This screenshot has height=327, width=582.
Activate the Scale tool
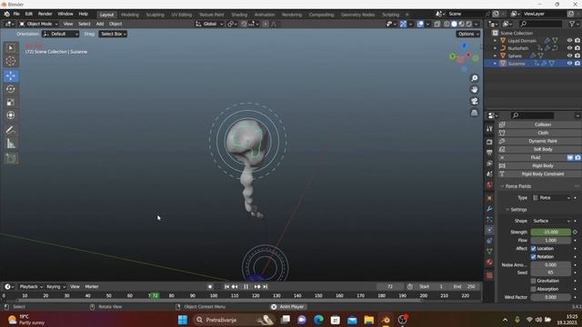tap(11, 102)
